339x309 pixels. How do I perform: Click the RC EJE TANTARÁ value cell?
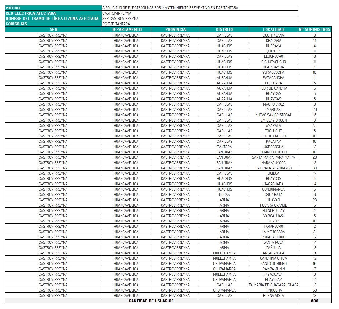200,24
